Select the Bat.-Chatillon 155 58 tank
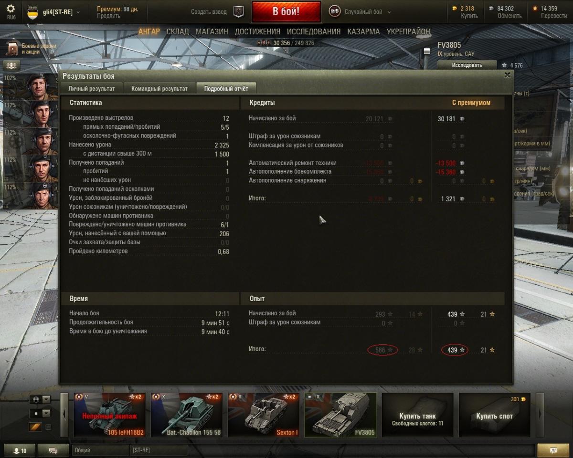573x458 pixels. click(187, 415)
